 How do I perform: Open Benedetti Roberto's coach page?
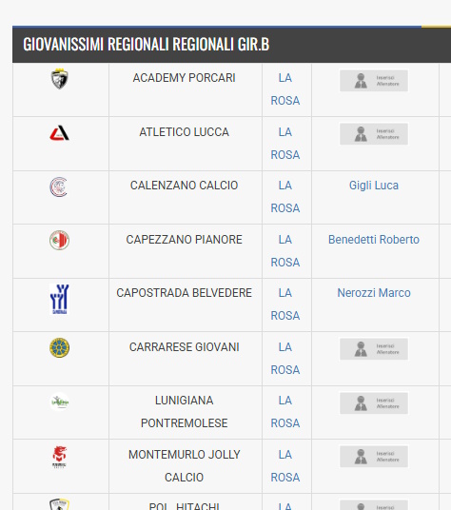[374, 240]
